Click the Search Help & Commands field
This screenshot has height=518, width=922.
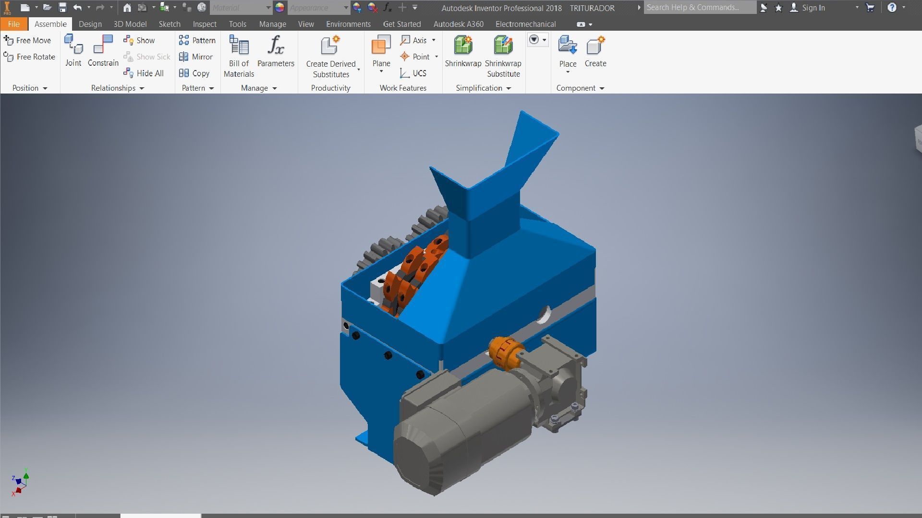click(x=700, y=8)
